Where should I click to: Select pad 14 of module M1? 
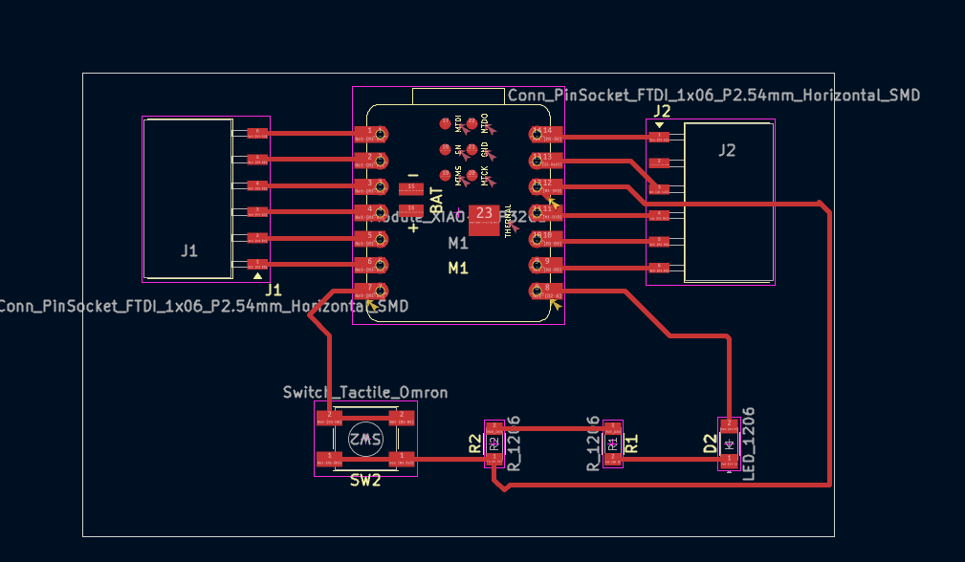pyautogui.click(x=546, y=134)
